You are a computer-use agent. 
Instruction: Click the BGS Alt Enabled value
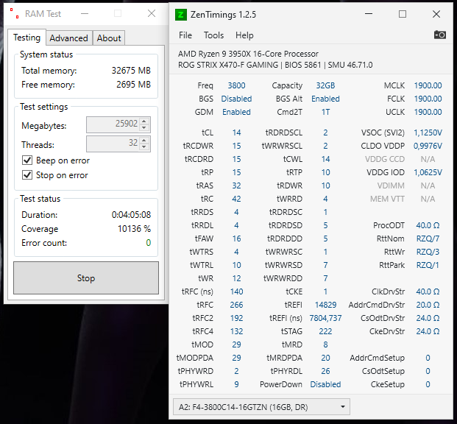tap(325, 99)
